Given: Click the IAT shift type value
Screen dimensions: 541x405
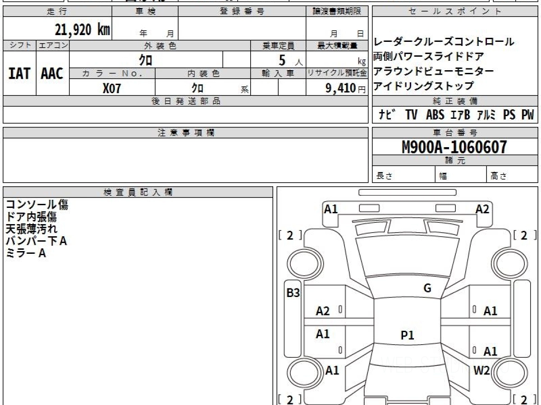Looking at the screenshot, I should click(19, 73).
